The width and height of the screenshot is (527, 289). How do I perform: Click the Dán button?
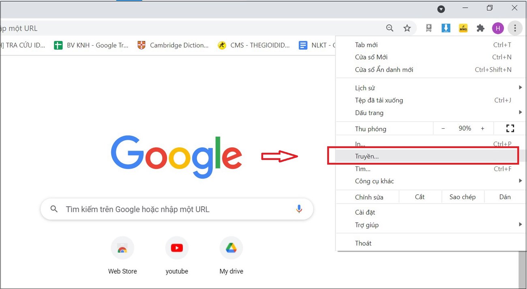click(x=505, y=197)
